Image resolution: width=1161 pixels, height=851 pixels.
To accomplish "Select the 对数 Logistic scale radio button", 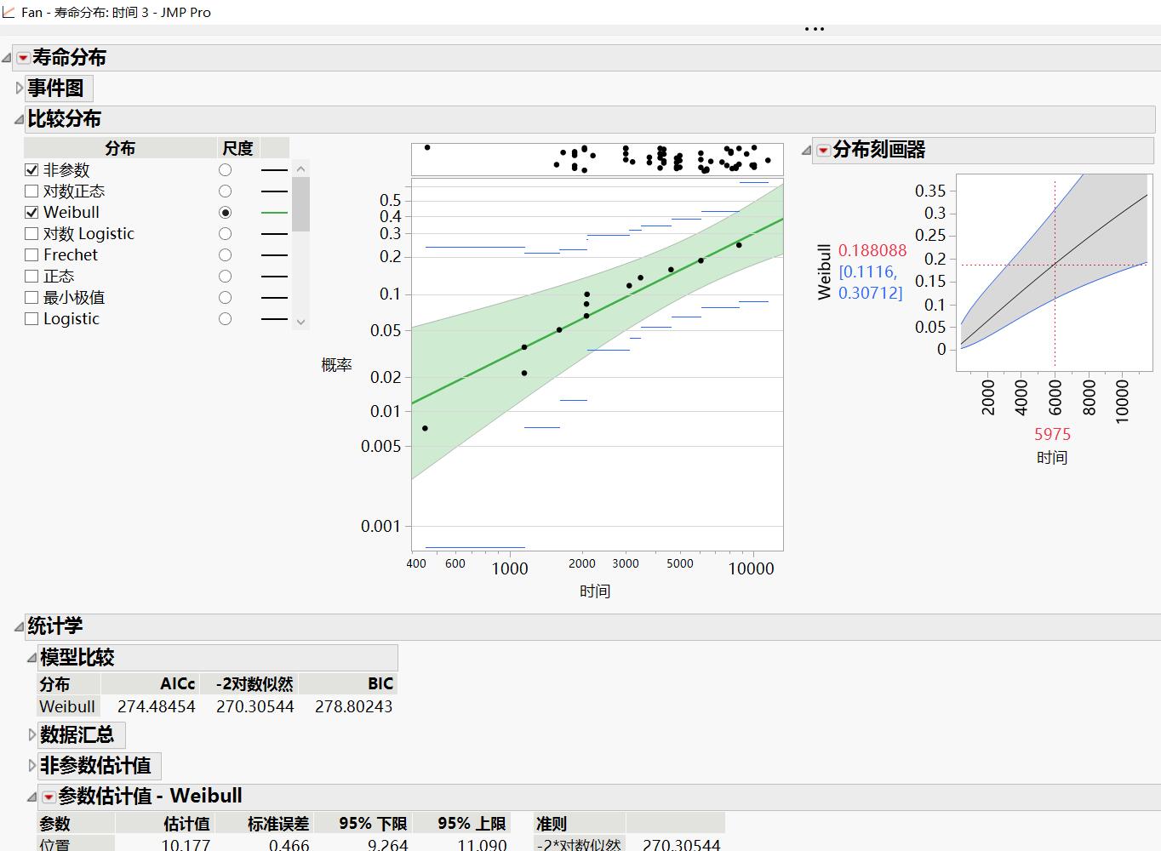I will click(225, 234).
